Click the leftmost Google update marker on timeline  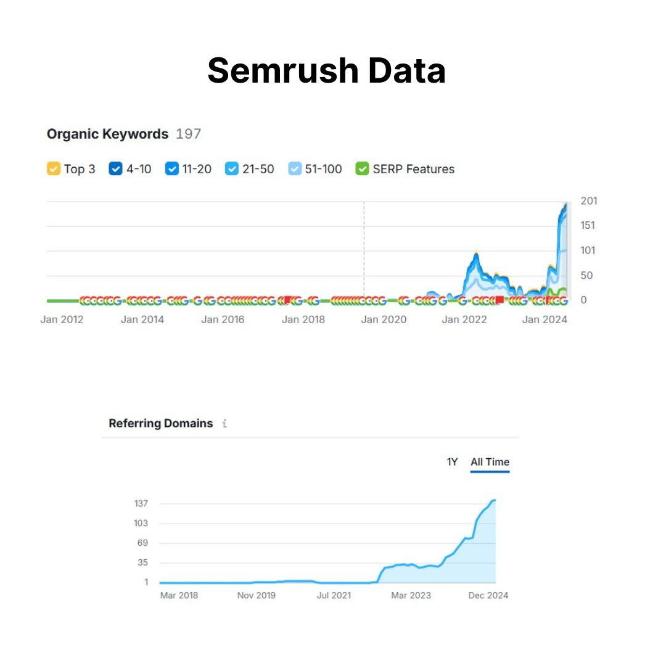84,301
